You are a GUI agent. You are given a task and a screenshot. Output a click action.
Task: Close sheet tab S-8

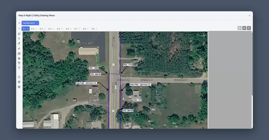pyautogui.click(x=88, y=29)
